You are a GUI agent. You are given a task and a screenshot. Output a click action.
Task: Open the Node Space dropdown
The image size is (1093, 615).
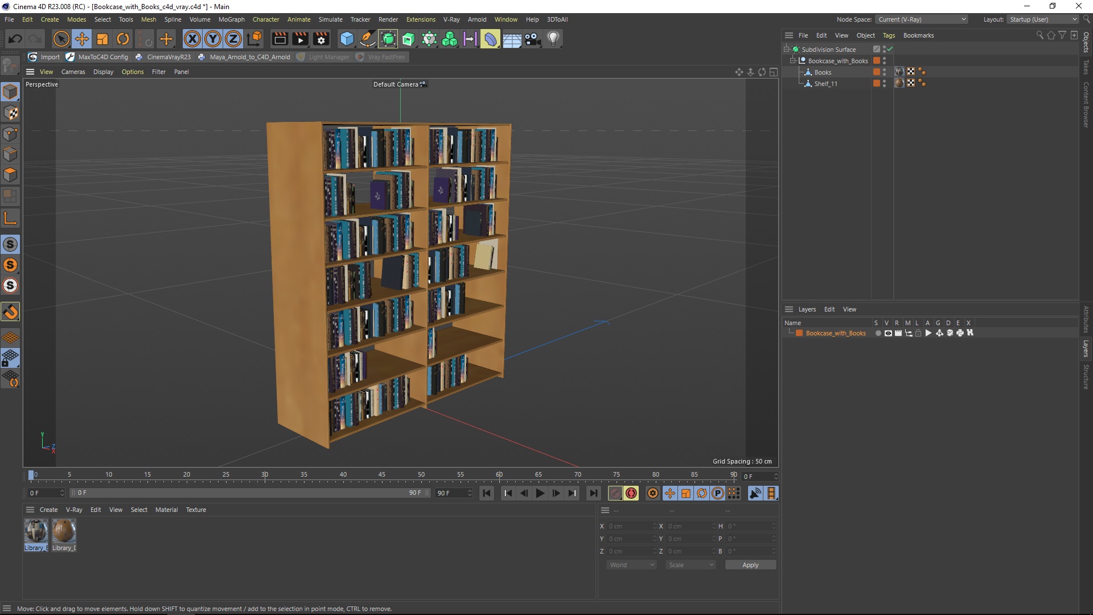[922, 19]
